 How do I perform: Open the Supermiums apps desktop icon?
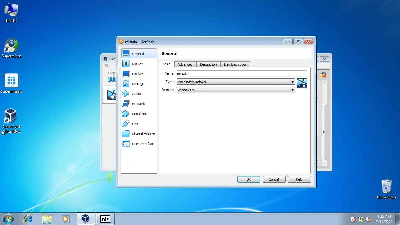pos(12,83)
